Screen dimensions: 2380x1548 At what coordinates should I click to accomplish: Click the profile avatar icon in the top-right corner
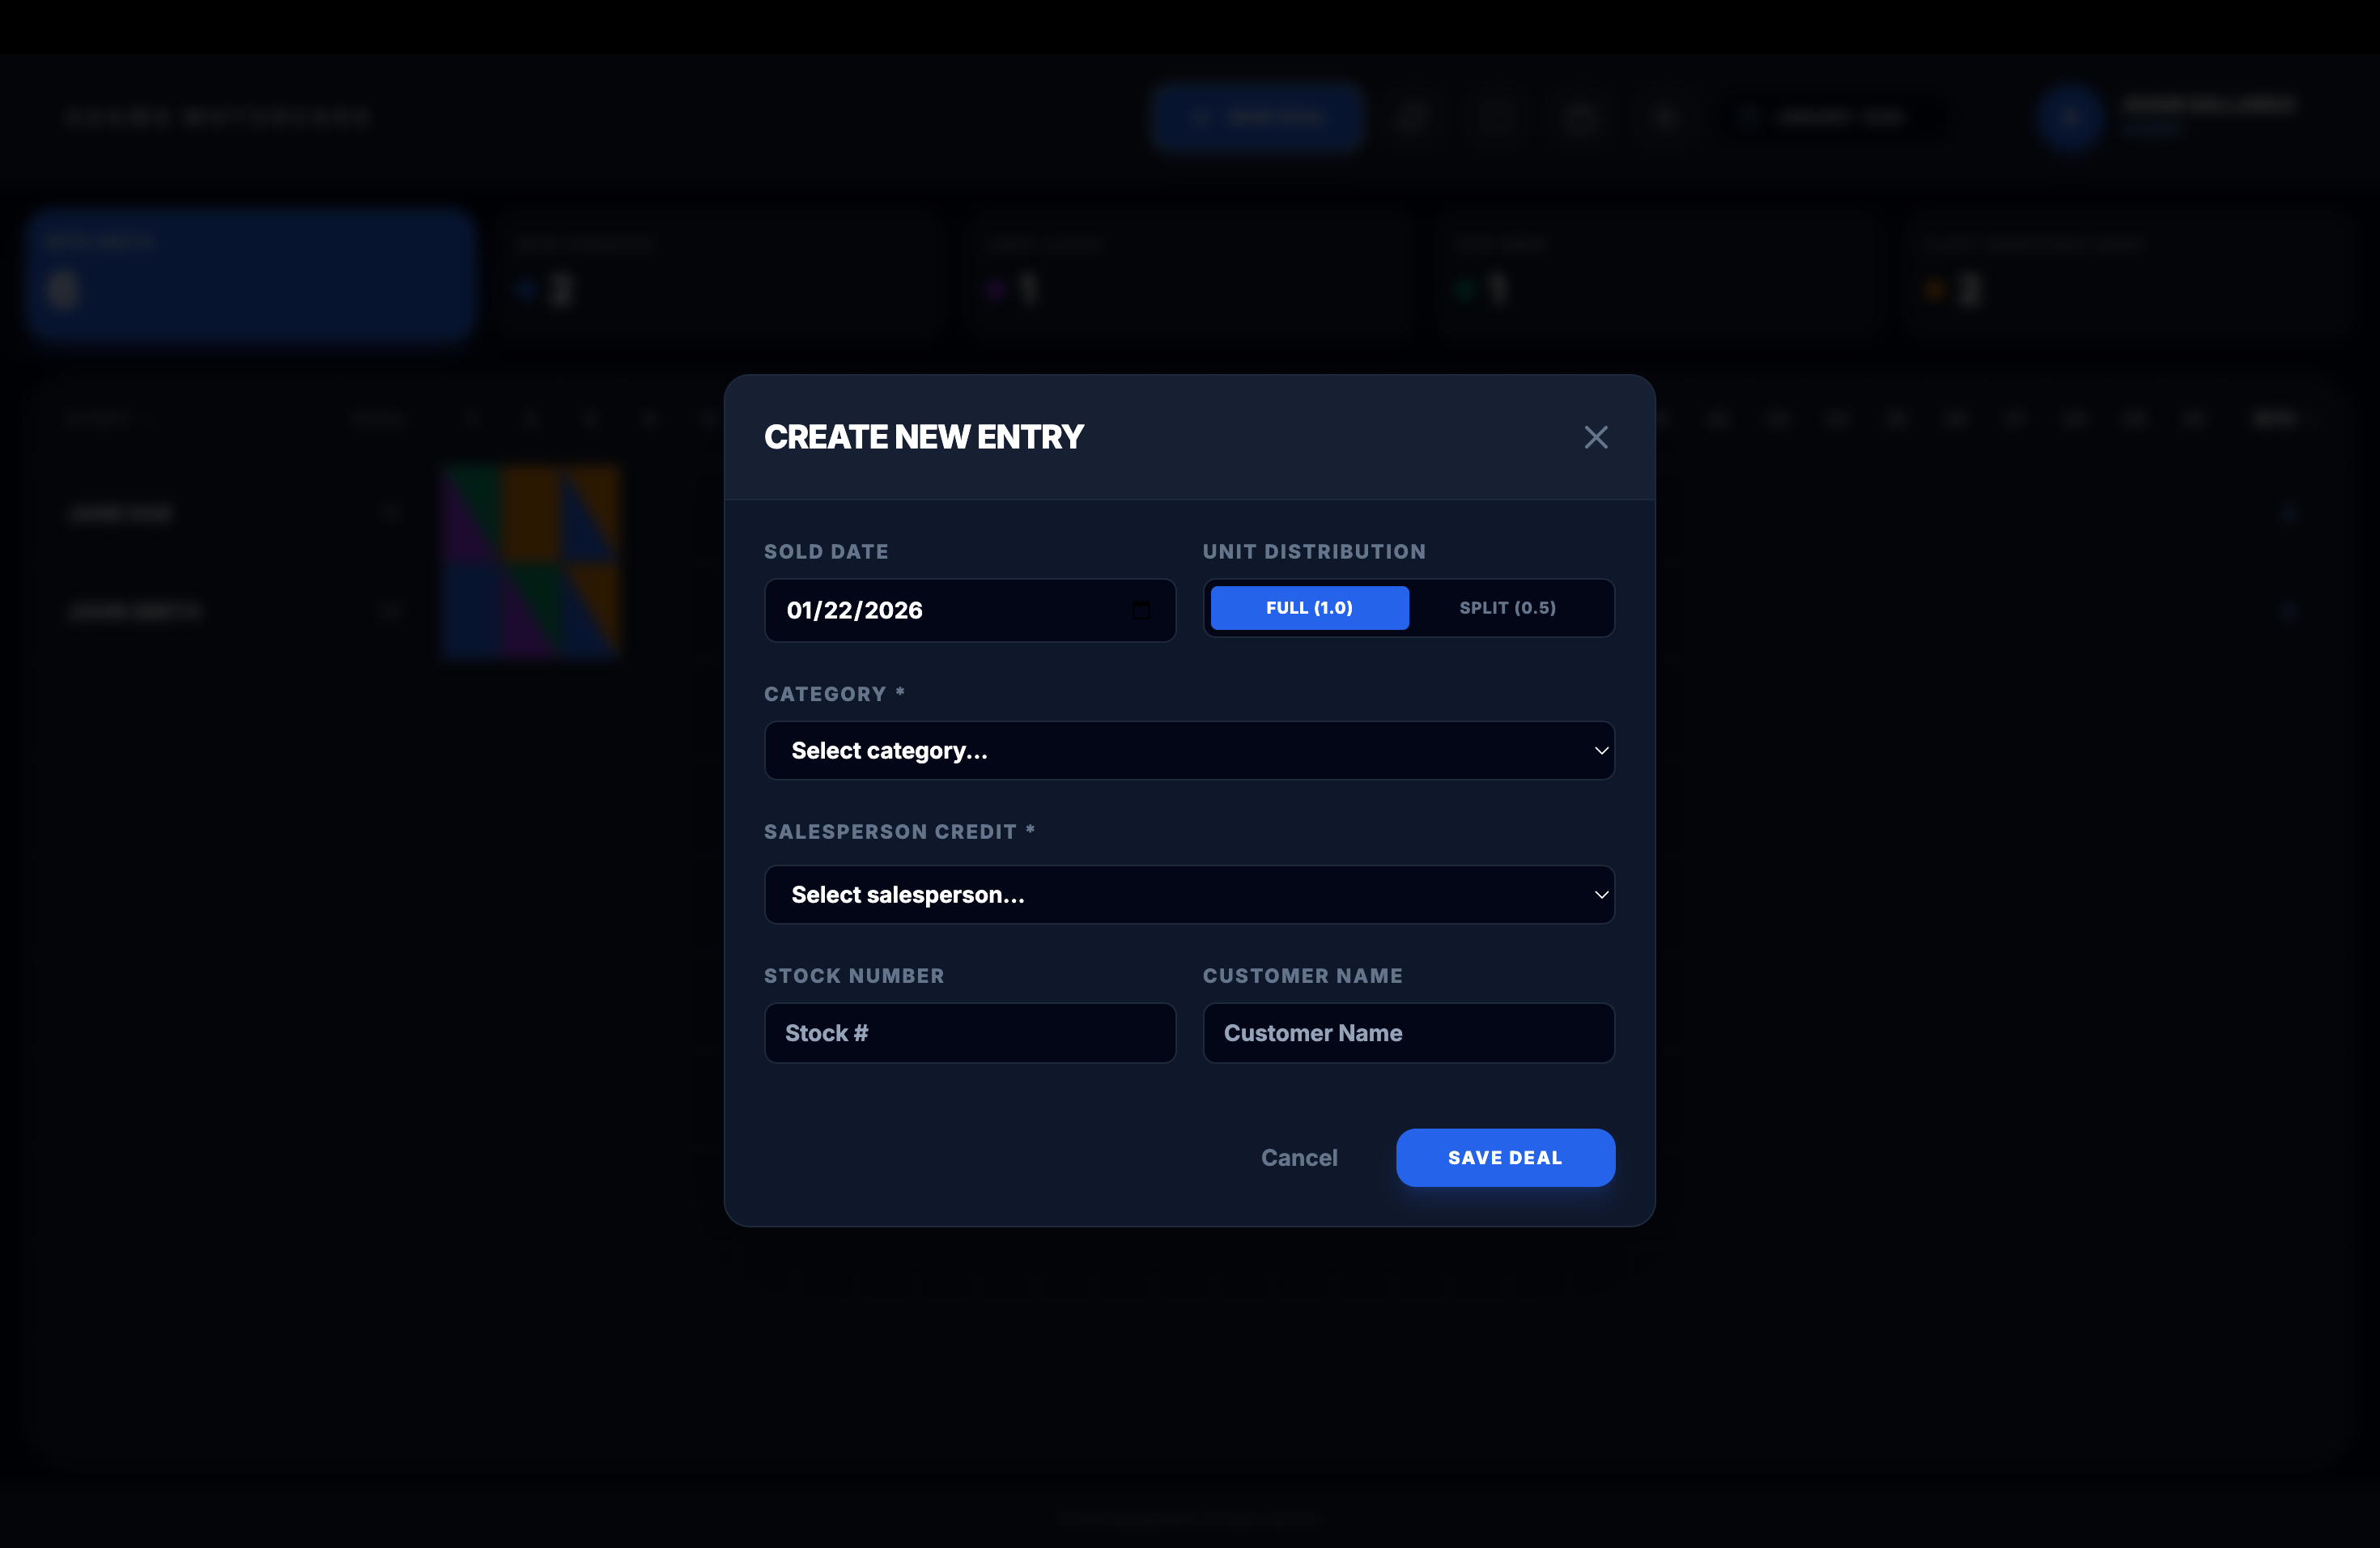pos(2069,117)
